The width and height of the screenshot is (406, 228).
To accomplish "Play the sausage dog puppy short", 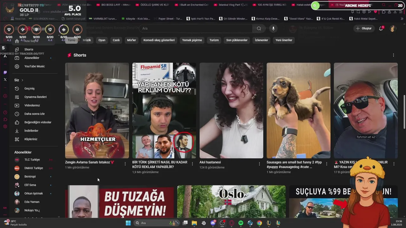I will tap(298, 111).
